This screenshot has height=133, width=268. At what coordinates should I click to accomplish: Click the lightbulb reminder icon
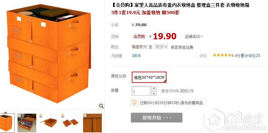click(x=134, y=103)
